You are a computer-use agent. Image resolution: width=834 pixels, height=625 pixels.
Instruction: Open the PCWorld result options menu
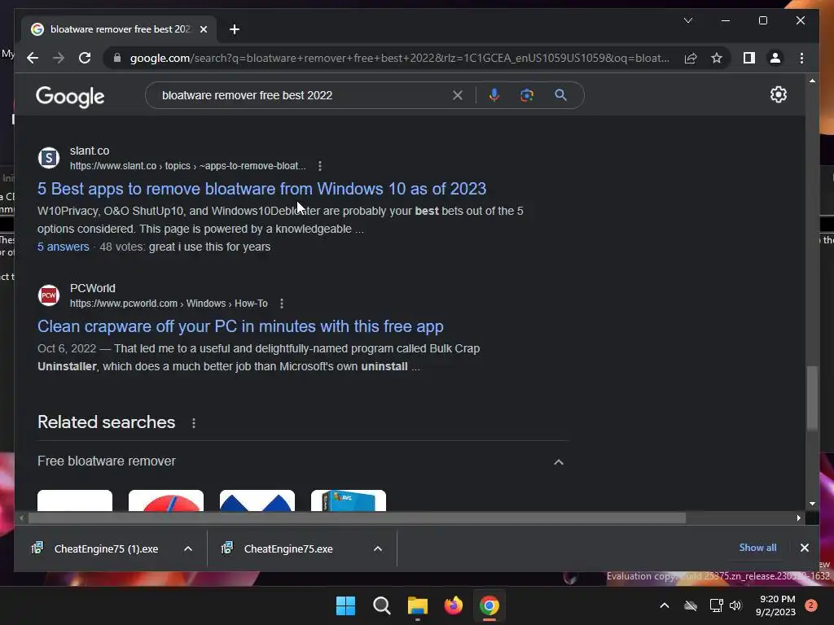pyautogui.click(x=281, y=304)
